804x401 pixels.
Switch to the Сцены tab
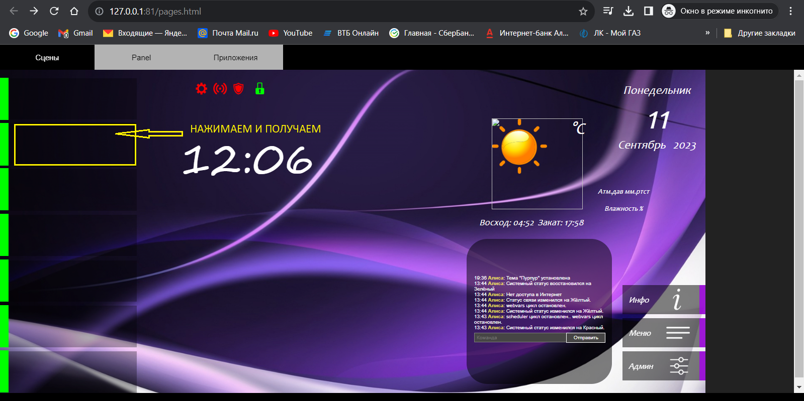pos(47,58)
